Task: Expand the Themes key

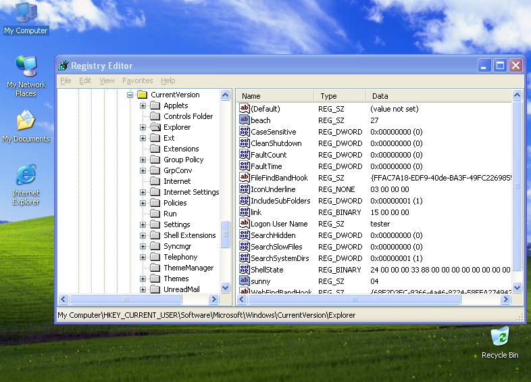Action: pos(143,279)
